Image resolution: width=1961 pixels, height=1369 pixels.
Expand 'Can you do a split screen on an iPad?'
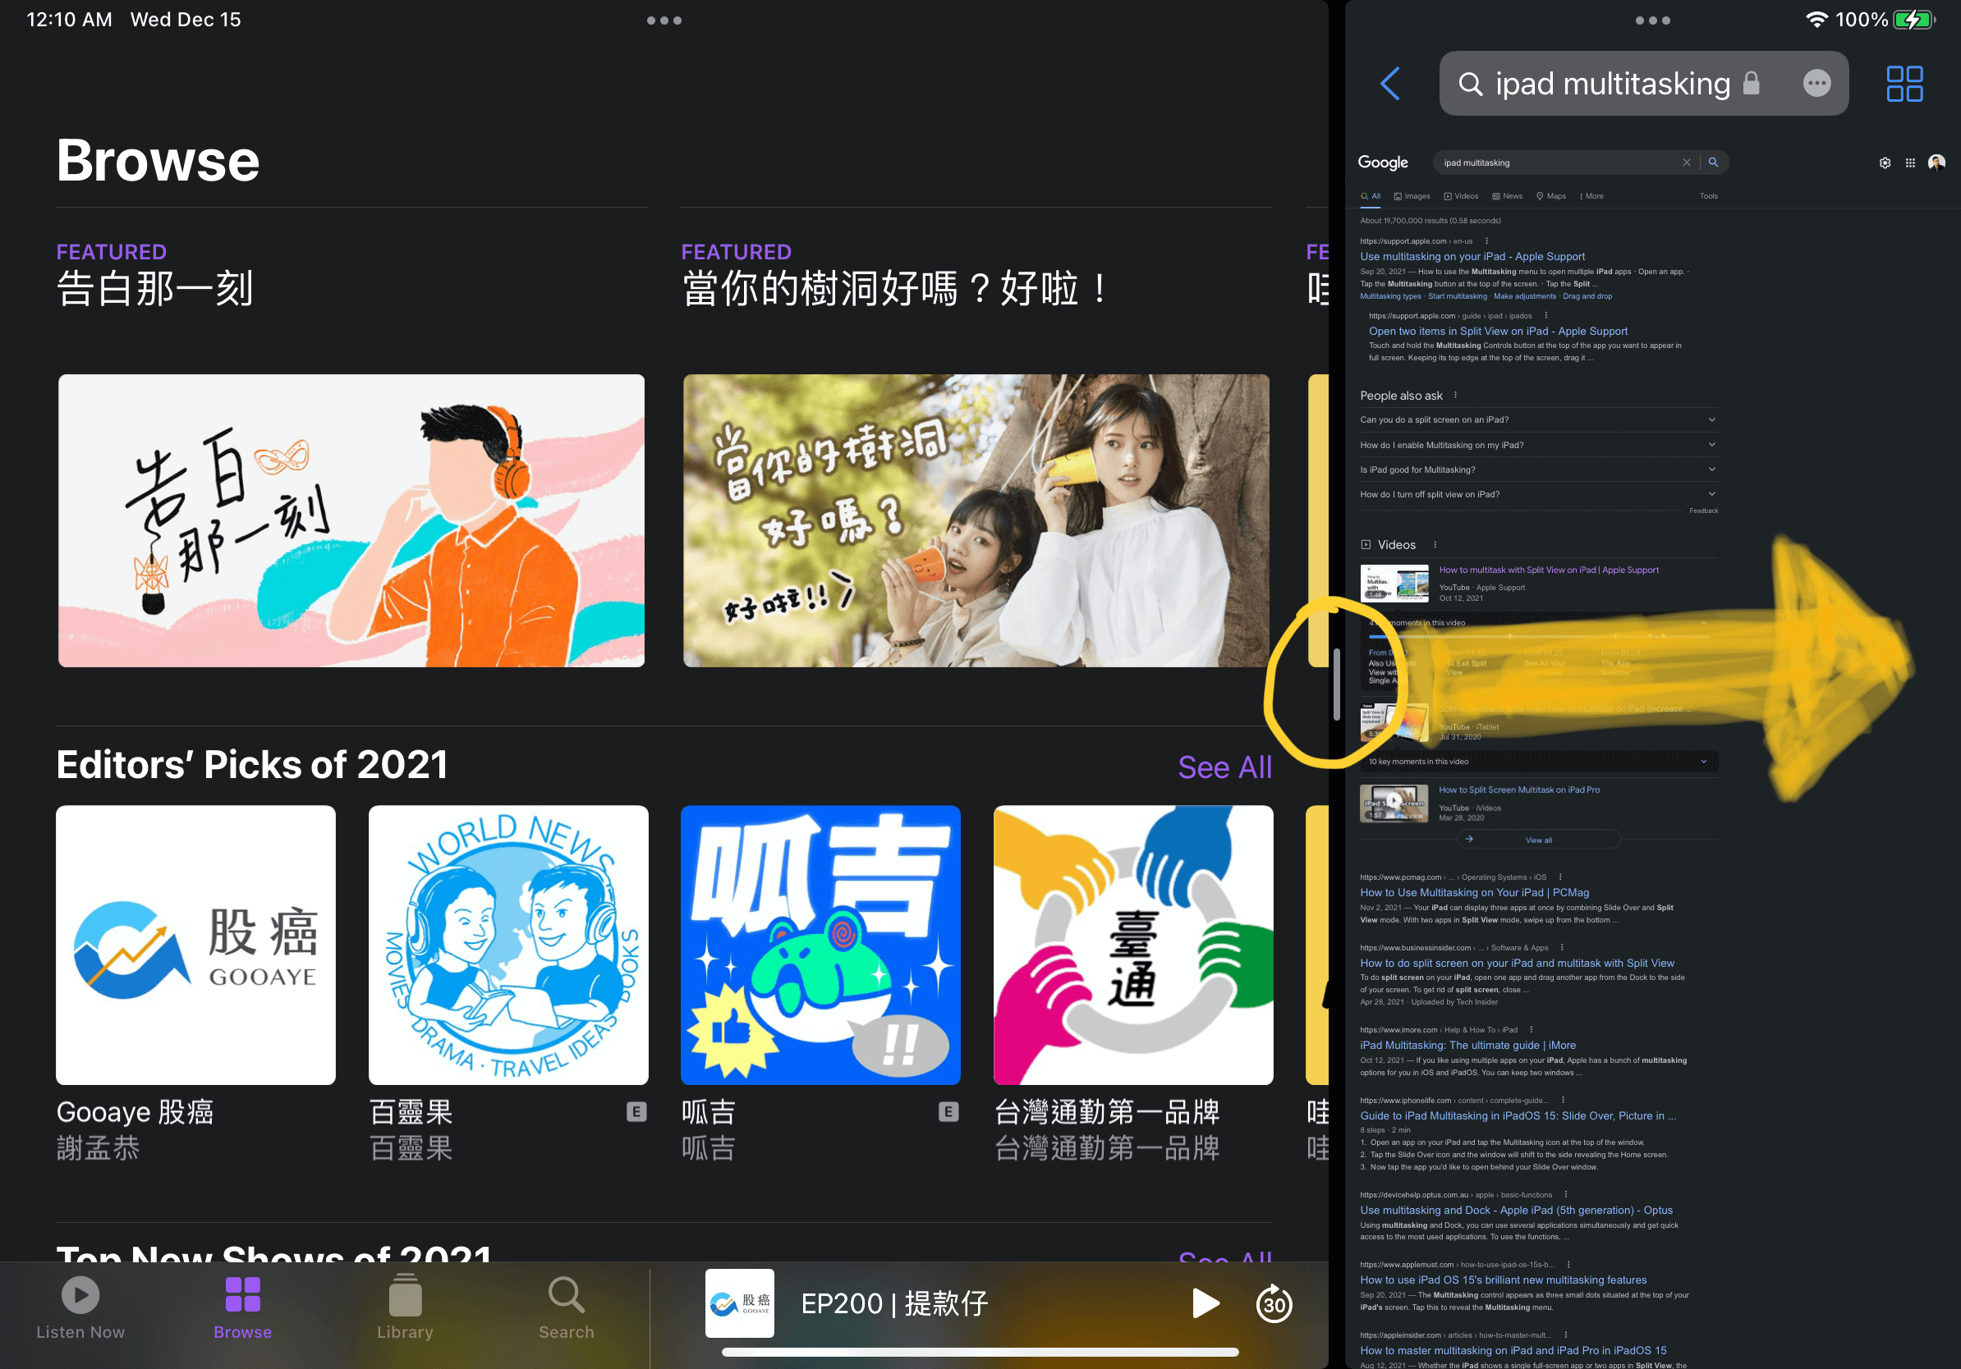click(x=1538, y=420)
